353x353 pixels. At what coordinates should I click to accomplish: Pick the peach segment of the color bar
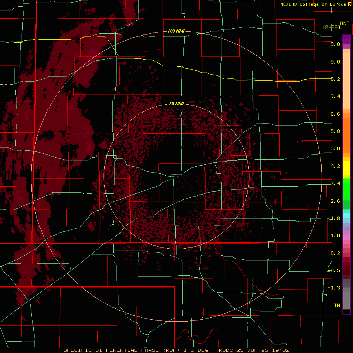(346, 80)
